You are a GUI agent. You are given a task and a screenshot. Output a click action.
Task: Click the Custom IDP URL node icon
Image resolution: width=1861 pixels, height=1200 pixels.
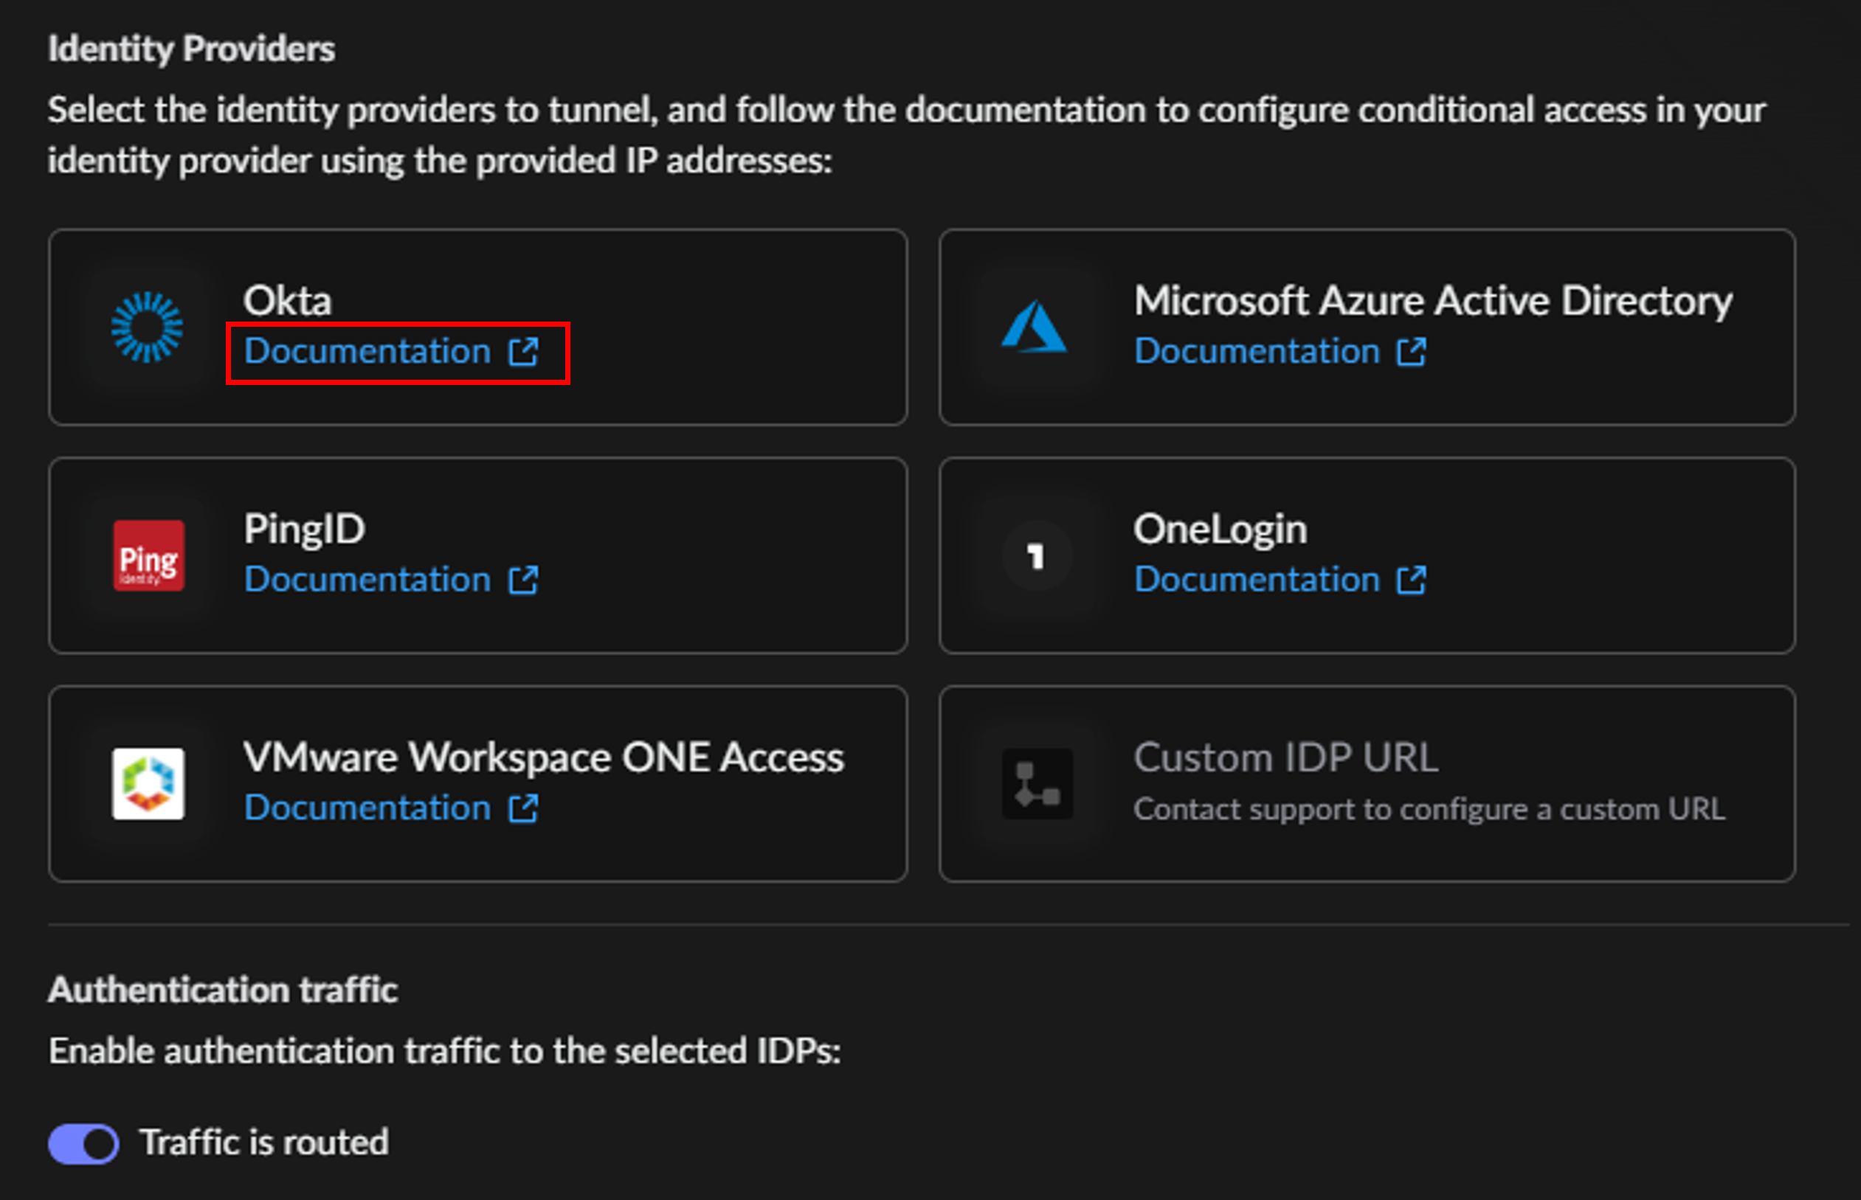(1036, 783)
